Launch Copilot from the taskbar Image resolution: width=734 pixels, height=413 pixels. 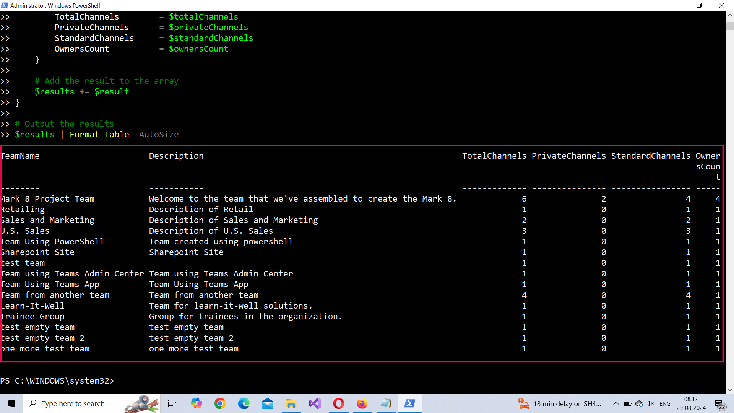coord(196,403)
